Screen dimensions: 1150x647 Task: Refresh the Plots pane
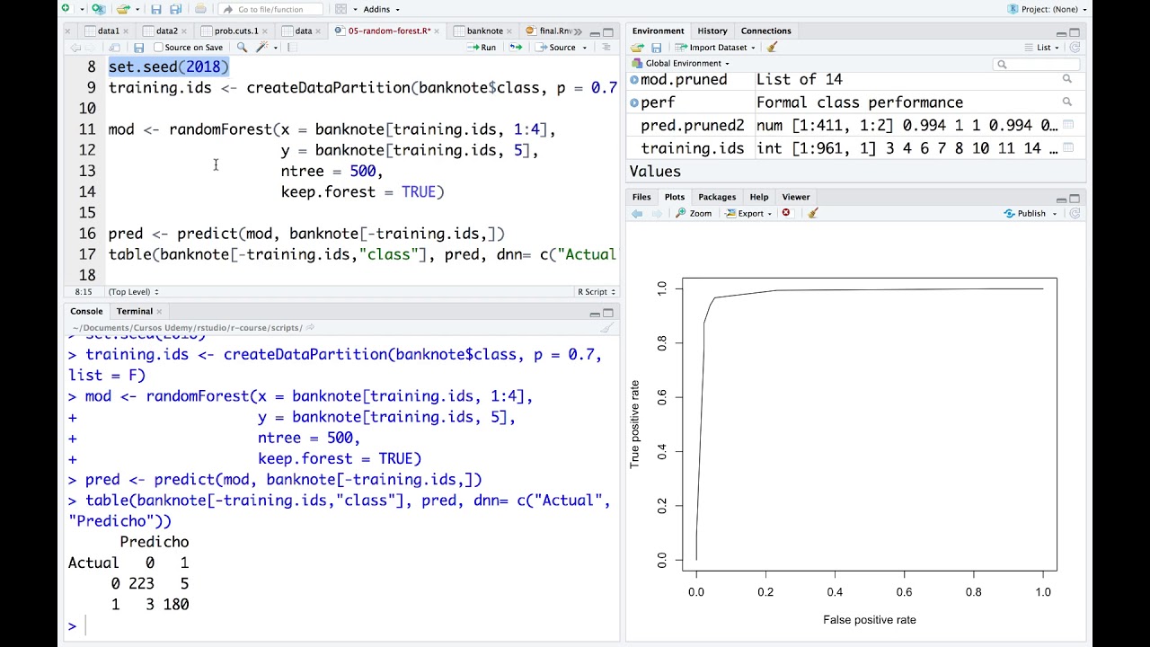pos(1075,213)
